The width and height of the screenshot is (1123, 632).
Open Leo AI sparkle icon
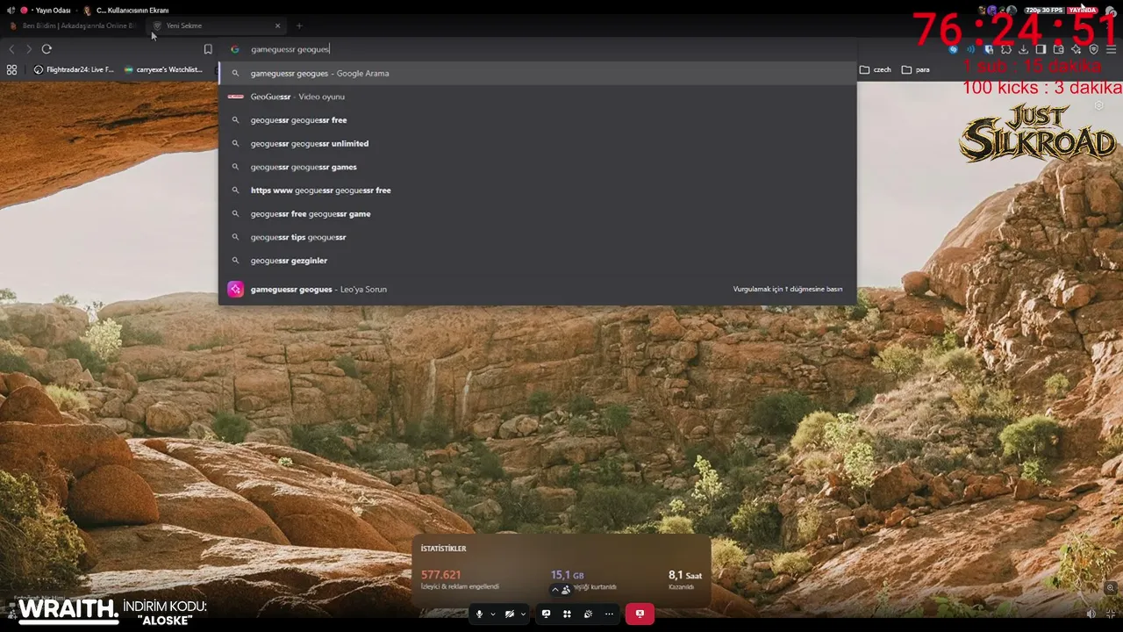[1077, 49]
